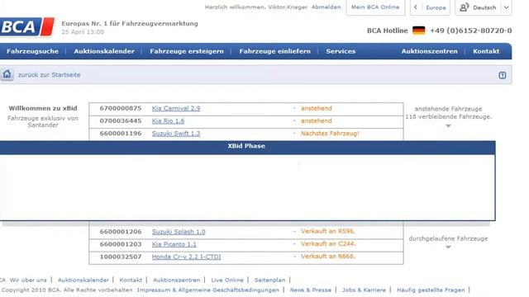Click the Abmelden link
529x297 pixels.
(326, 7)
